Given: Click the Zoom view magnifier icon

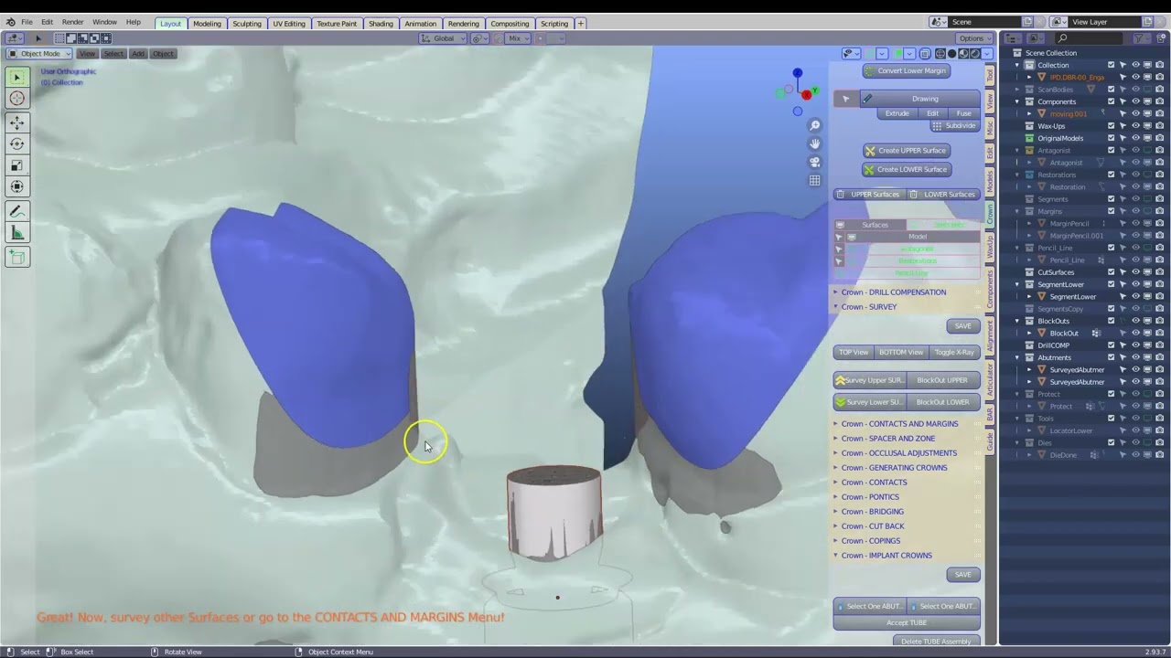Looking at the screenshot, I should point(814,125).
